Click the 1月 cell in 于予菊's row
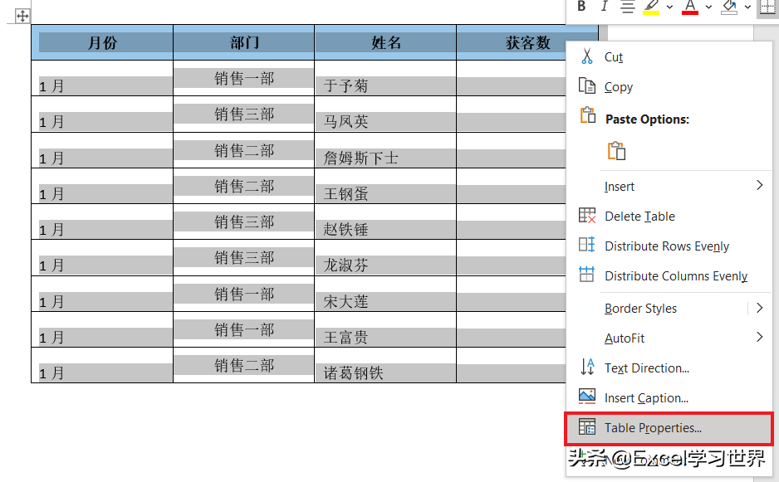The width and height of the screenshot is (779, 482). (x=102, y=79)
